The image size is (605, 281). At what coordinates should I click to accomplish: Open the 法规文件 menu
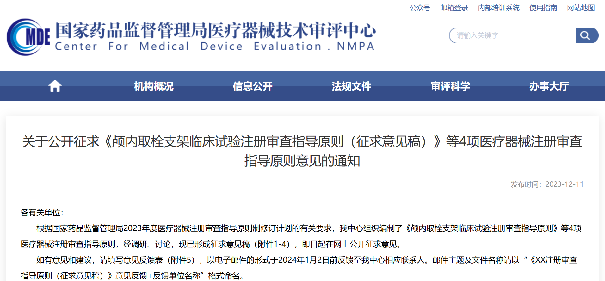pos(351,86)
